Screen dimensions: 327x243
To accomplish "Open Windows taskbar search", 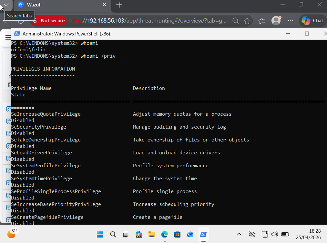I will pos(113,235).
